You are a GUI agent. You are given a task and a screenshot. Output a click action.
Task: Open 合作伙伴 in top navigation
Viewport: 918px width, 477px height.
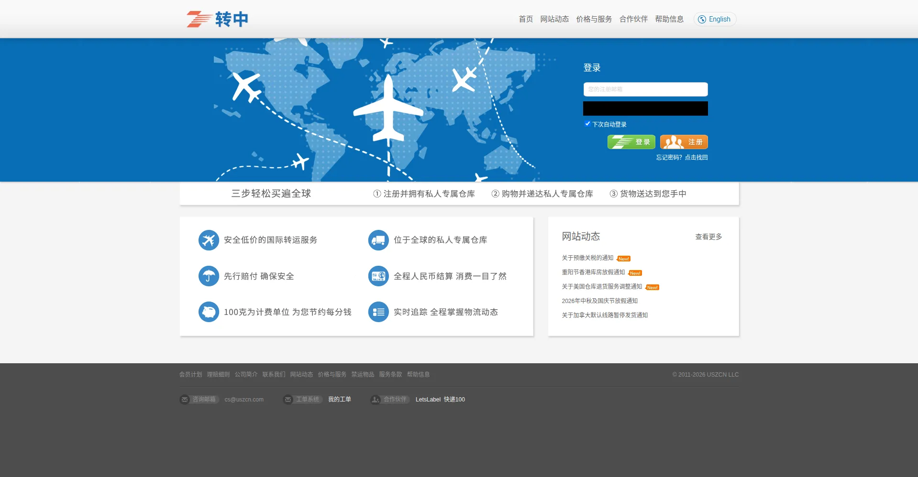633,19
